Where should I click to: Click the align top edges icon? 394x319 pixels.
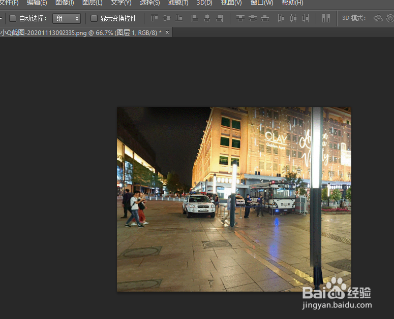(155, 18)
